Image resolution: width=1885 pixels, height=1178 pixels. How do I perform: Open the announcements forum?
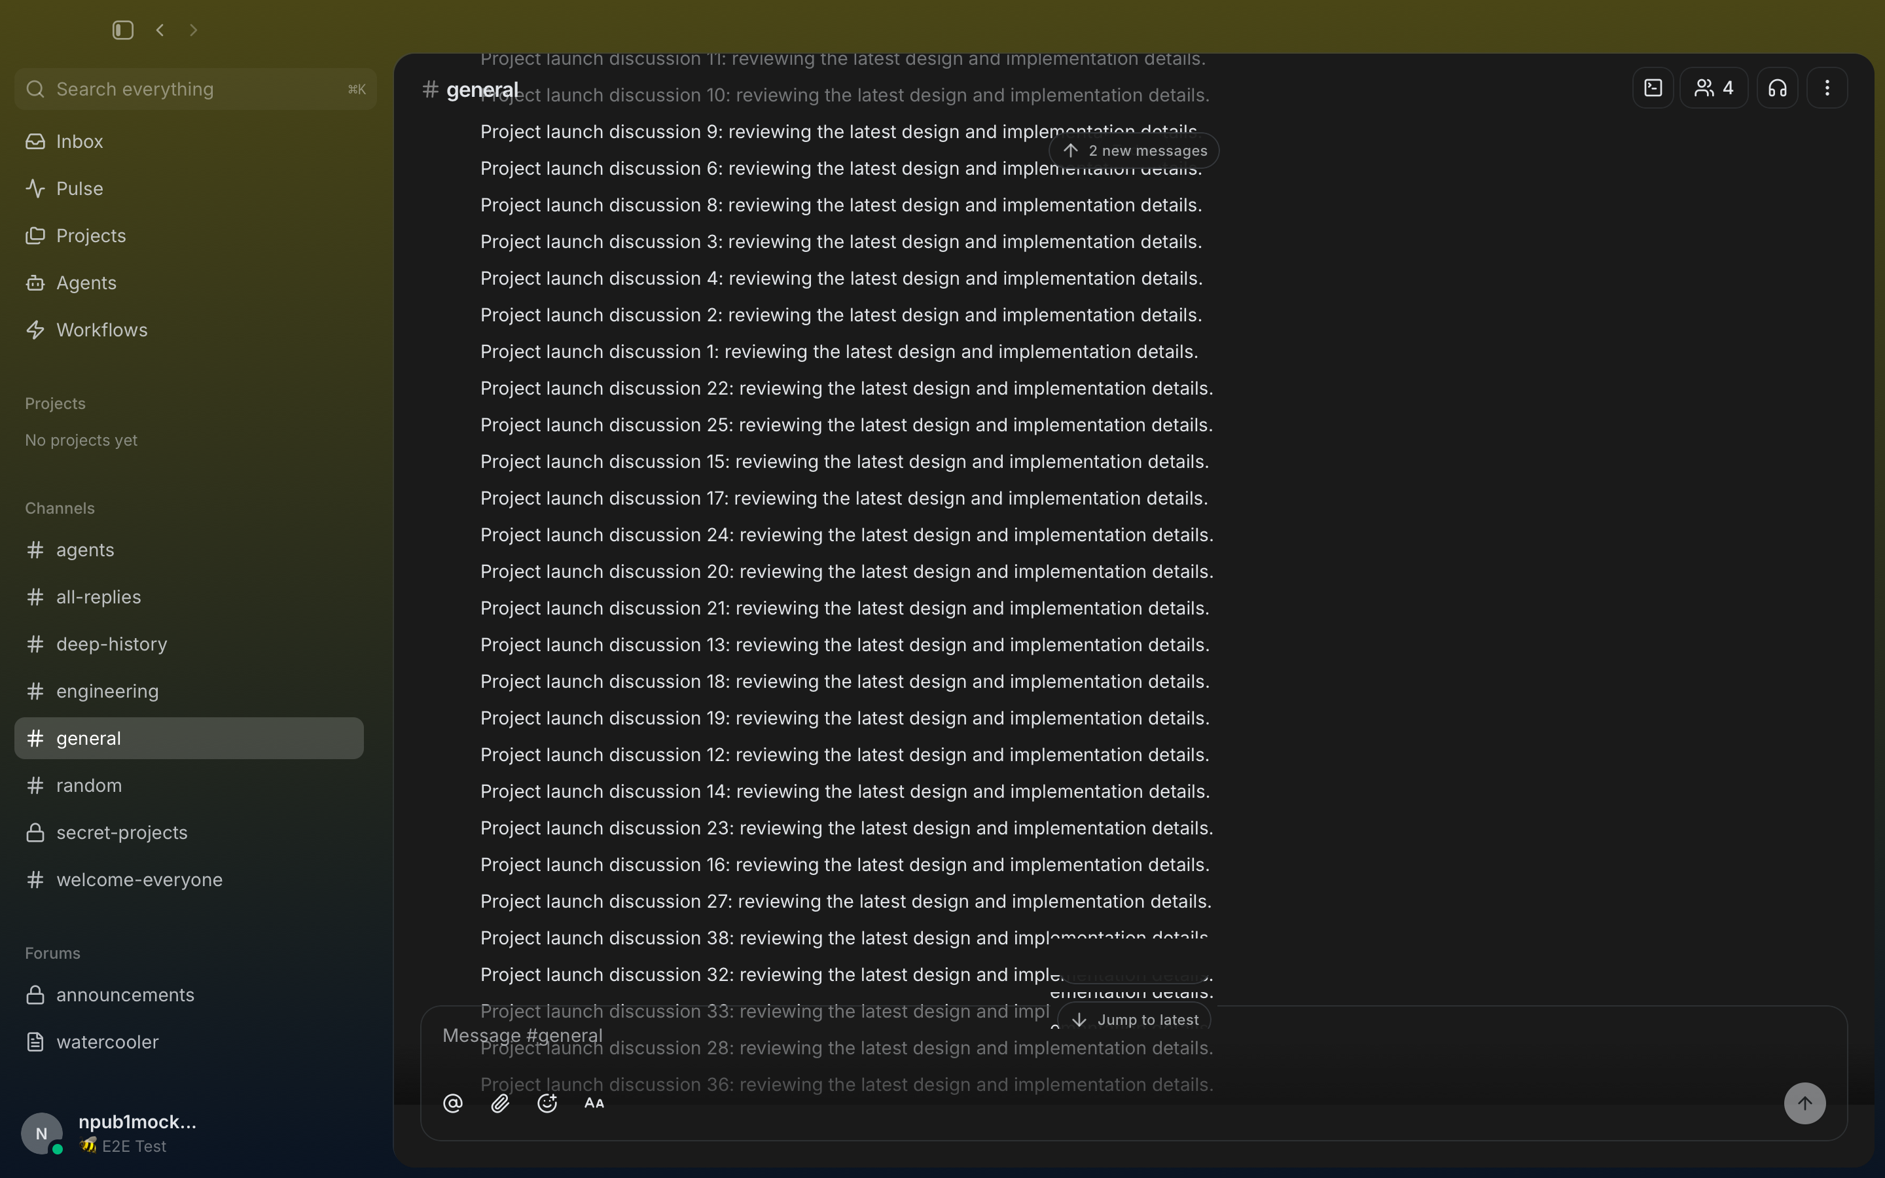188,995
